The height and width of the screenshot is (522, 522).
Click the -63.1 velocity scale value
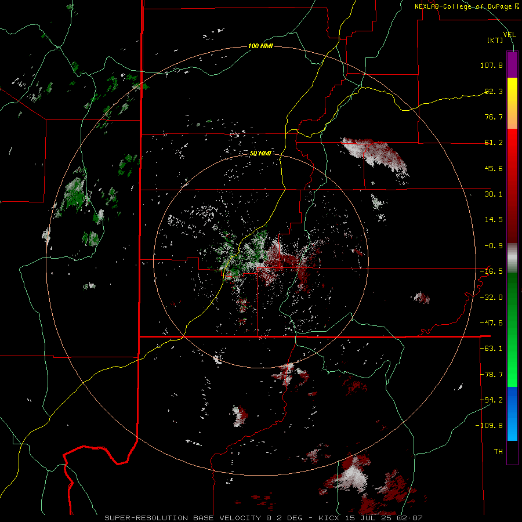[x=491, y=349]
